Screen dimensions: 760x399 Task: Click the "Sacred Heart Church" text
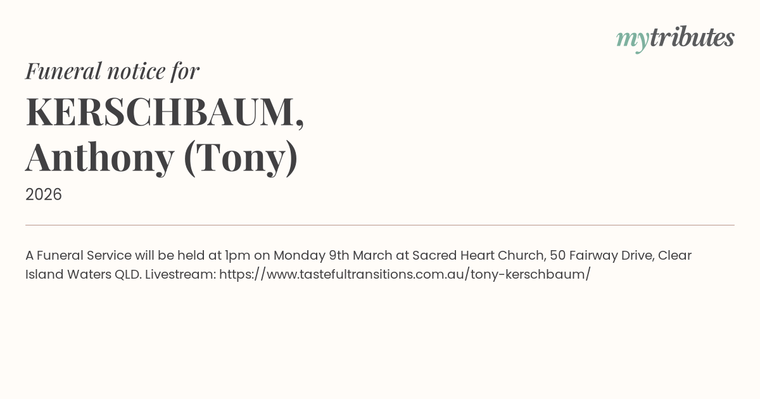pos(478,255)
